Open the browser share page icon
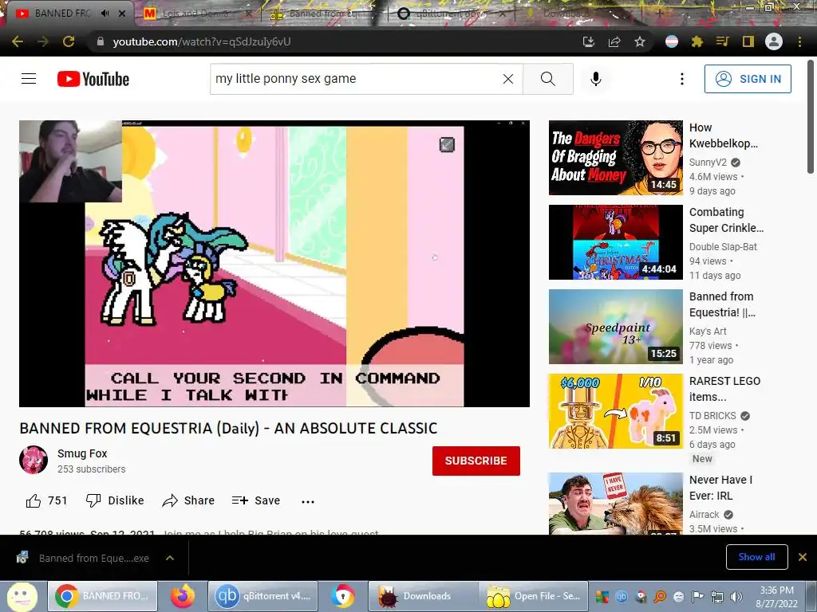Screen dimensions: 817x612 point(614,41)
